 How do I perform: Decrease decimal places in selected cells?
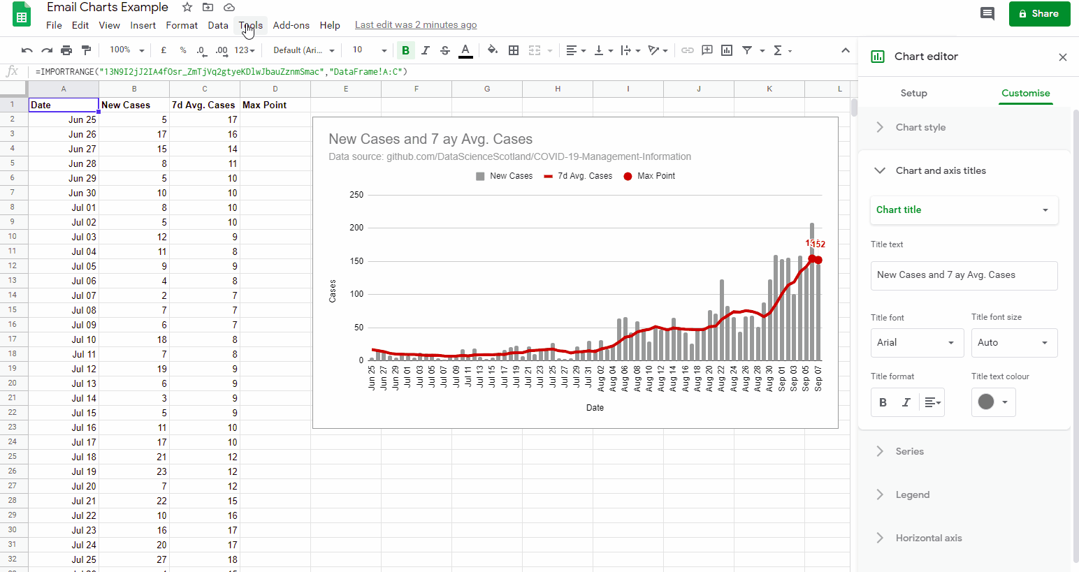click(x=201, y=50)
